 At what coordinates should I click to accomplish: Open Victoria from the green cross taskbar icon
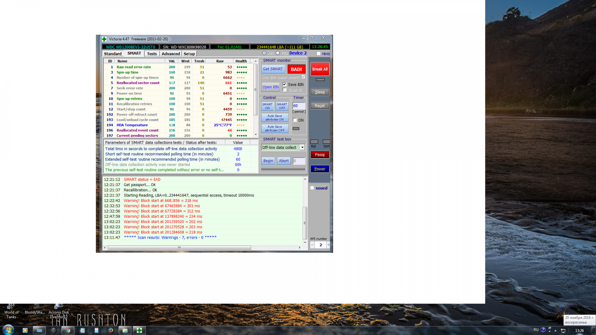pyautogui.click(x=139, y=330)
